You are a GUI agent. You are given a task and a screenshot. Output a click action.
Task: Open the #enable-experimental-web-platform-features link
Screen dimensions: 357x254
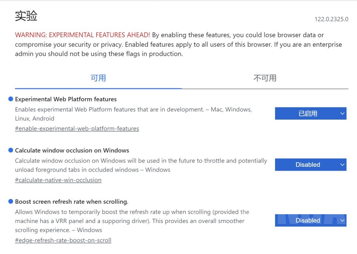click(77, 128)
